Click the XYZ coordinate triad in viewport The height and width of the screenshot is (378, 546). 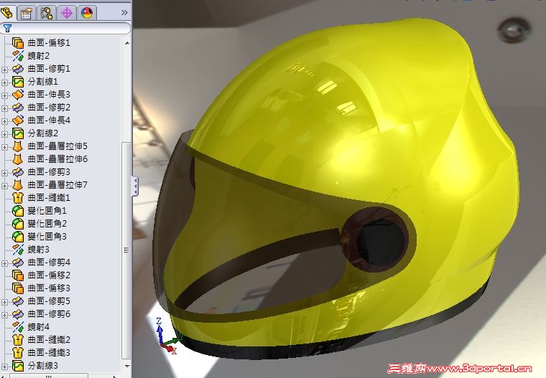pyautogui.click(x=167, y=336)
